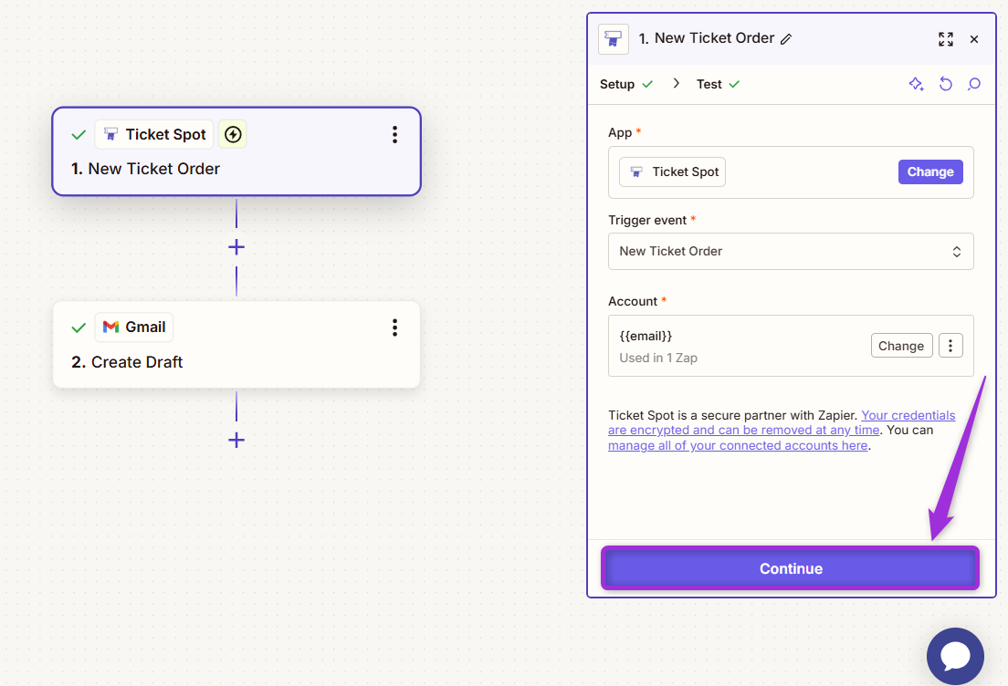The width and height of the screenshot is (1008, 686).
Task: Click the {{email}} account text
Action: [x=646, y=336]
